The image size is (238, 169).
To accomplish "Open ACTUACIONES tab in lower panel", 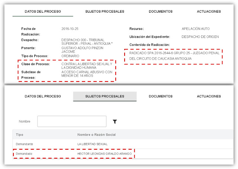I will [x=209, y=96].
